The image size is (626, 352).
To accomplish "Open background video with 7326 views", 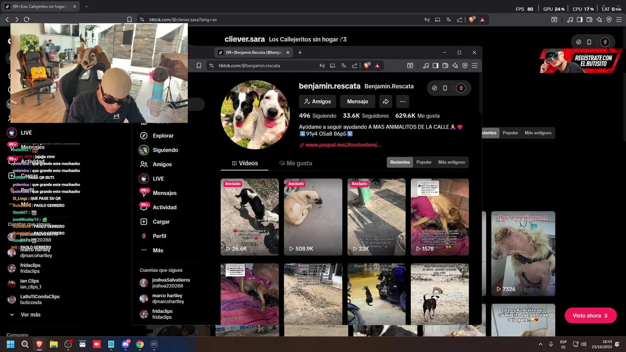I will (523, 253).
